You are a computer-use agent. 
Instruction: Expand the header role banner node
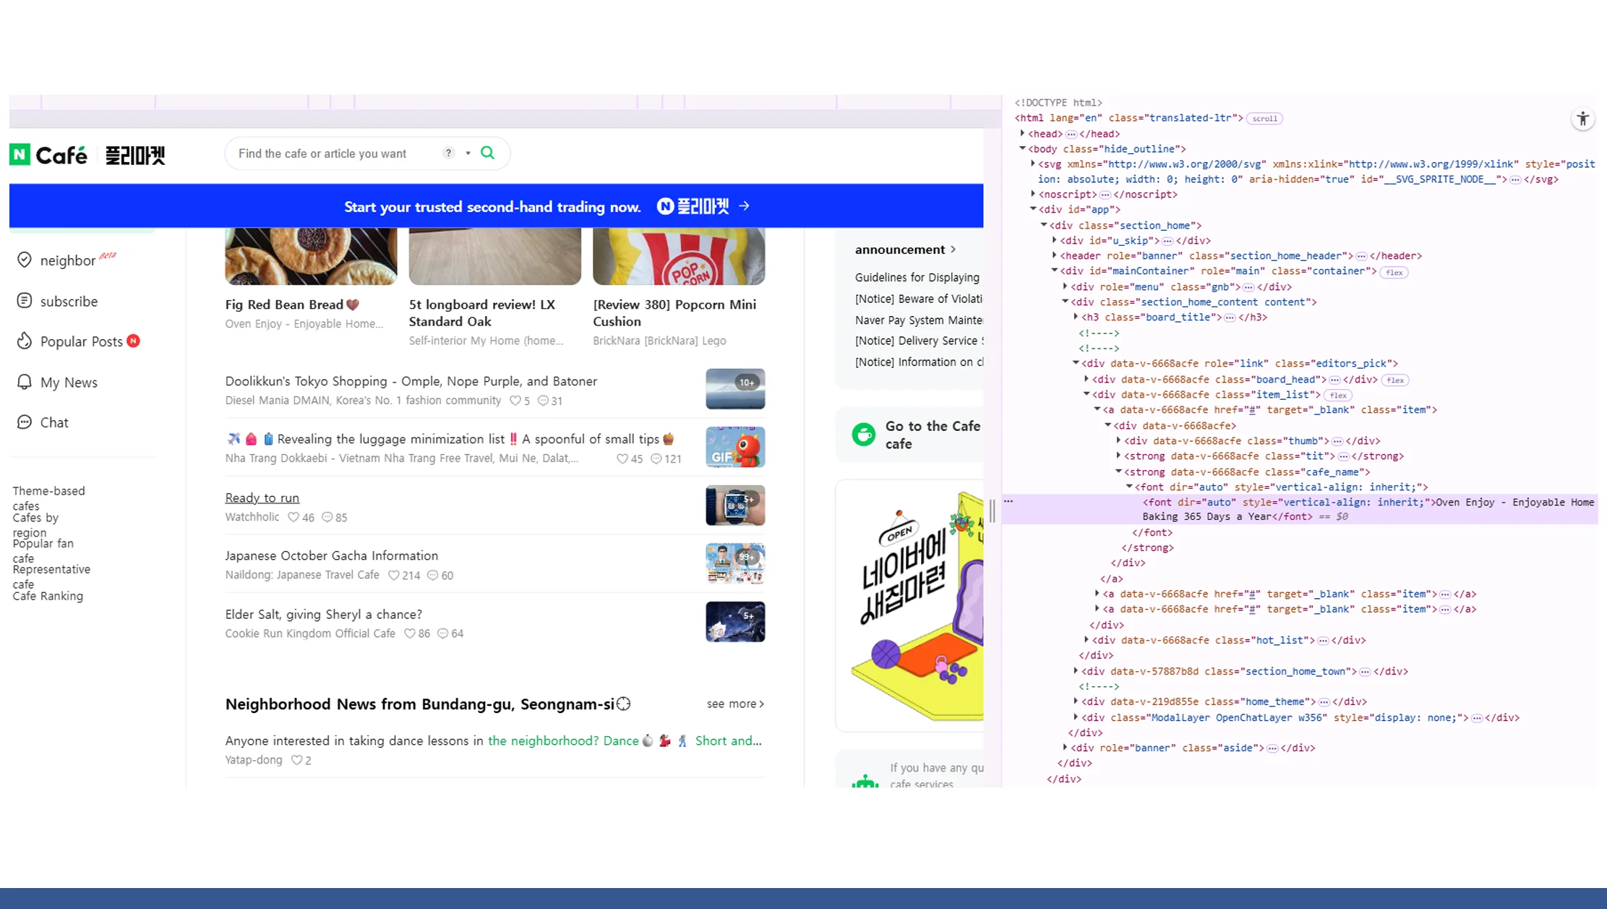(1054, 255)
